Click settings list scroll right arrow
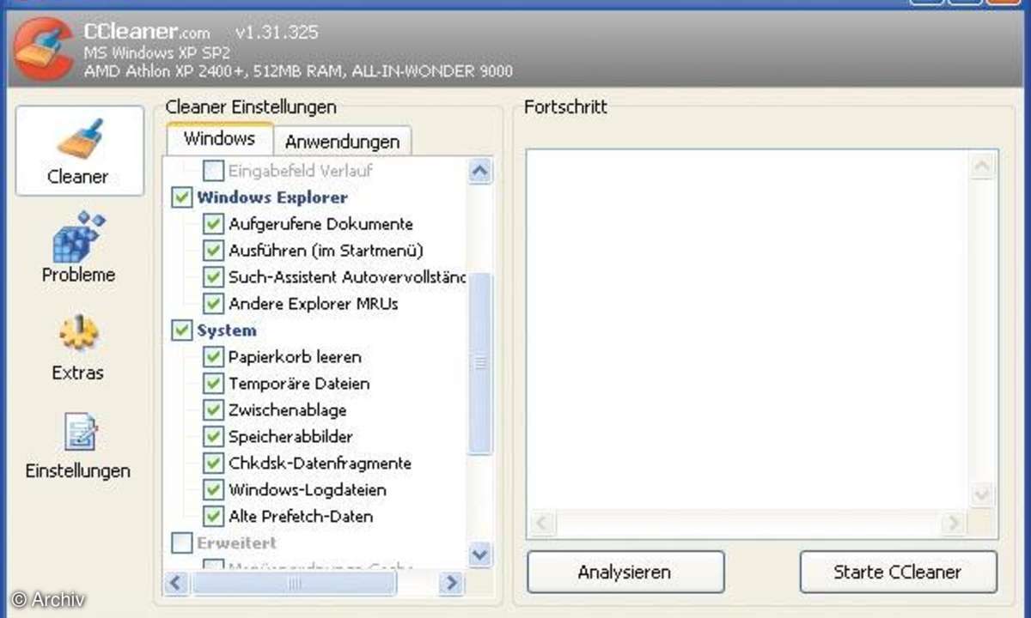Screen dimensions: 1031x618 [x=451, y=584]
